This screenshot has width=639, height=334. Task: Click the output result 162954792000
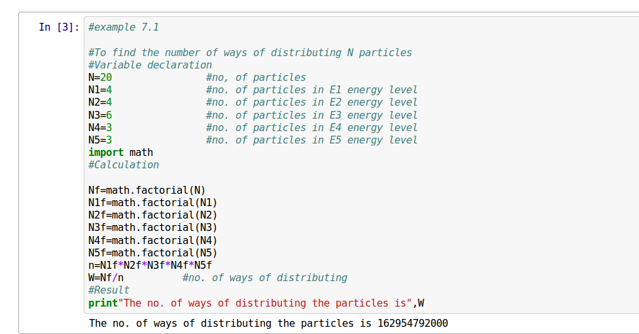coord(412,324)
